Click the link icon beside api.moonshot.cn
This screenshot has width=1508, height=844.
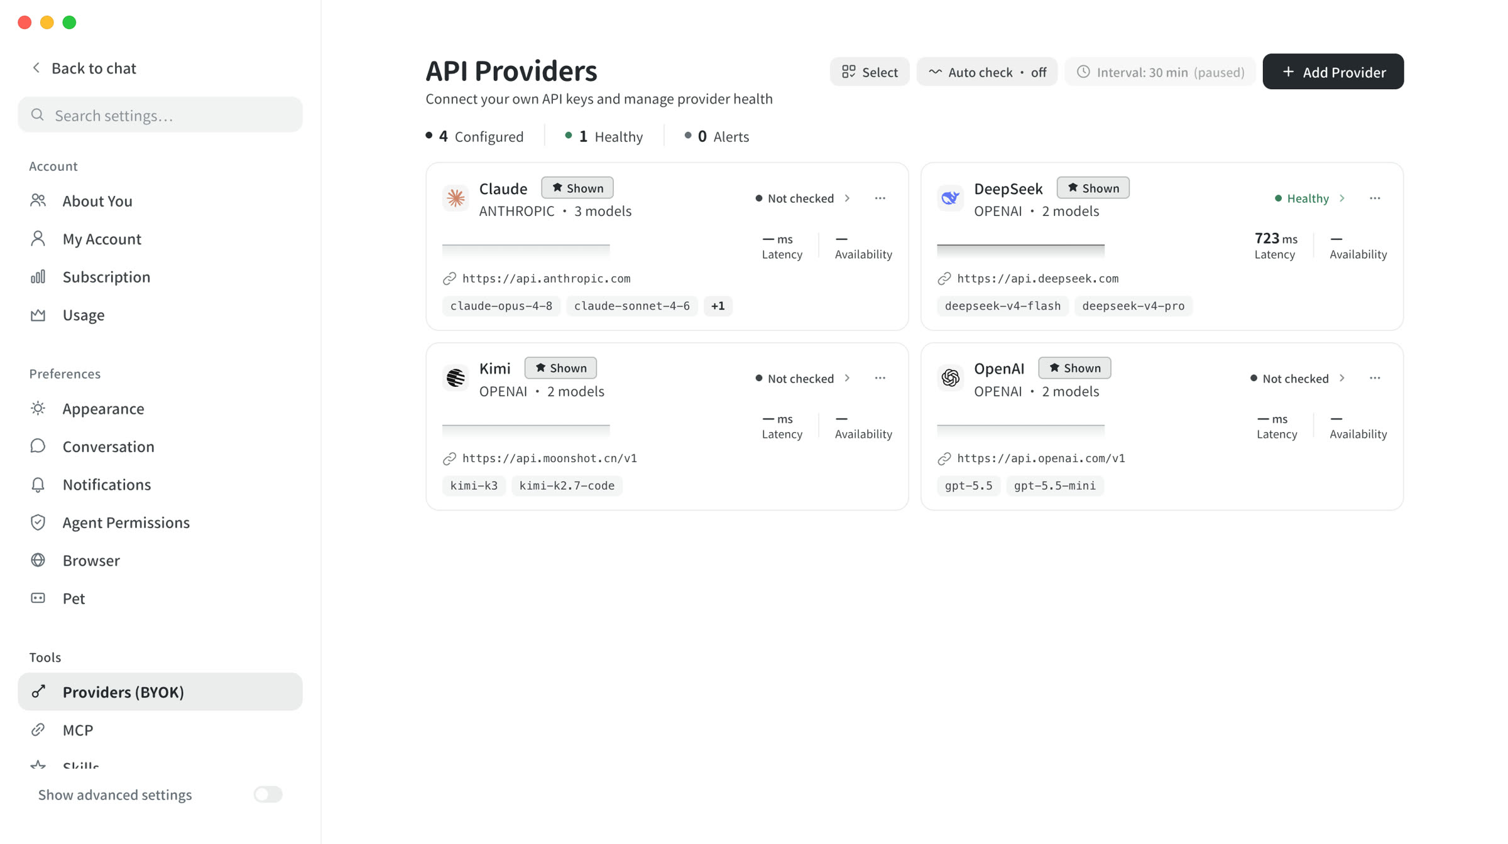coord(449,458)
